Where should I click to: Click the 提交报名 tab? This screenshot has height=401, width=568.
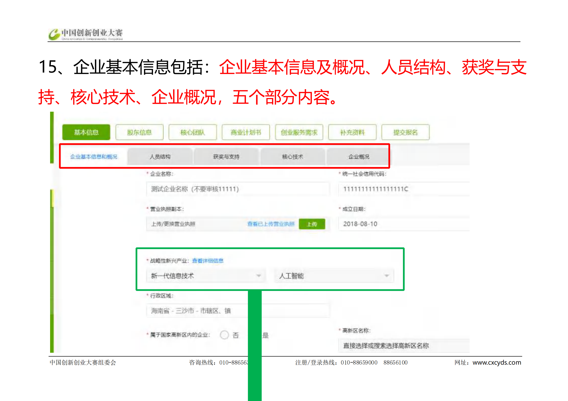pos(405,132)
